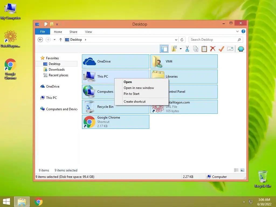Image resolution: width=276 pixels, height=207 pixels.
Task: Open the Help question mark icon
Action: click(243, 31)
